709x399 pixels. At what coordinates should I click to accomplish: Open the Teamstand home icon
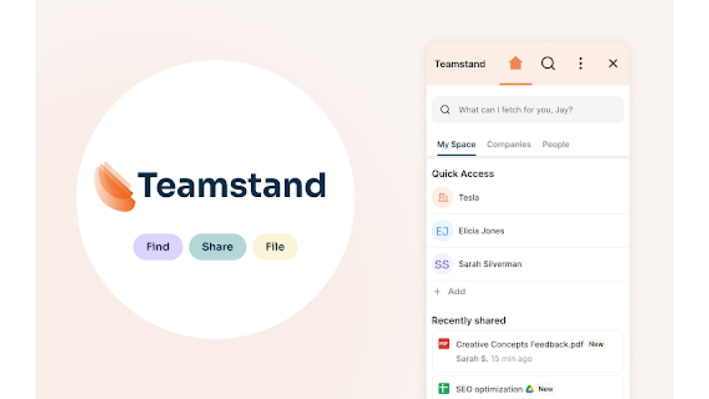515,63
